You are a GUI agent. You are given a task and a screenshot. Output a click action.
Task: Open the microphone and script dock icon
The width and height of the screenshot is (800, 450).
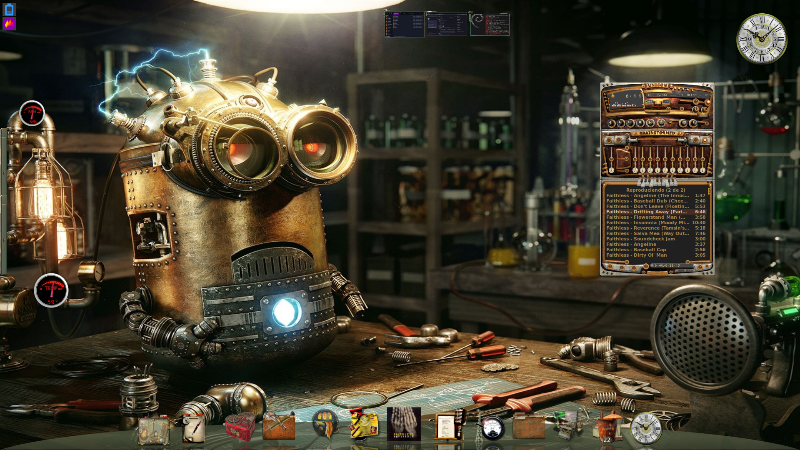[x=451, y=424]
